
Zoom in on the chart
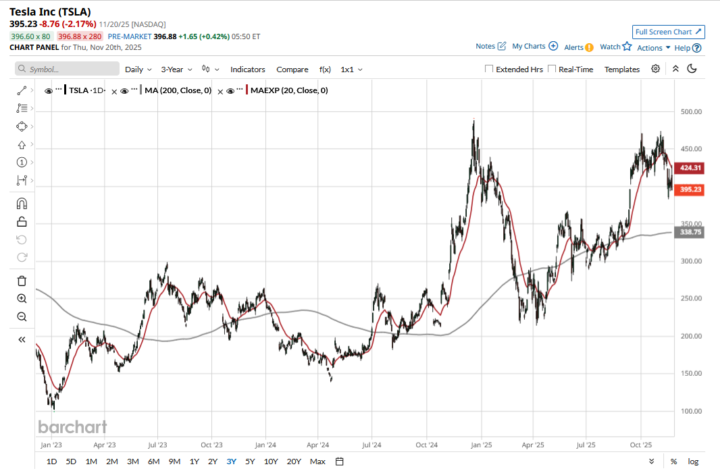tap(22, 299)
